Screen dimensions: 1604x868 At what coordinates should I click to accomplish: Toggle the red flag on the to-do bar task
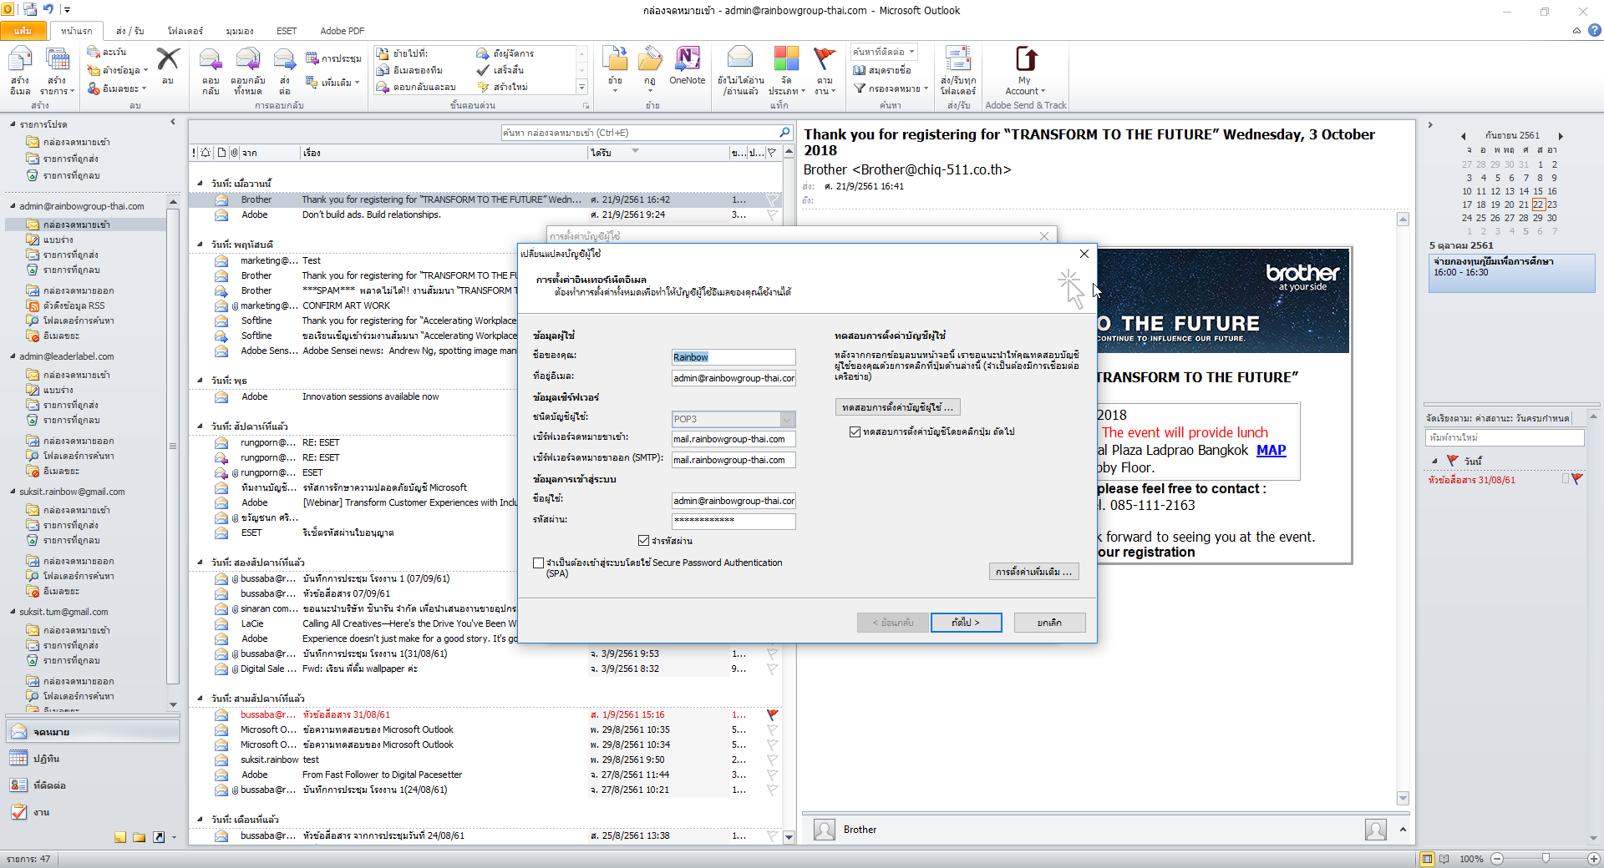tap(1577, 480)
